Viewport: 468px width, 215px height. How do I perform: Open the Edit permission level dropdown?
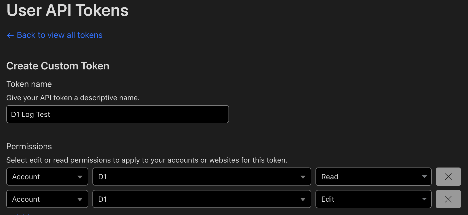pos(373,199)
